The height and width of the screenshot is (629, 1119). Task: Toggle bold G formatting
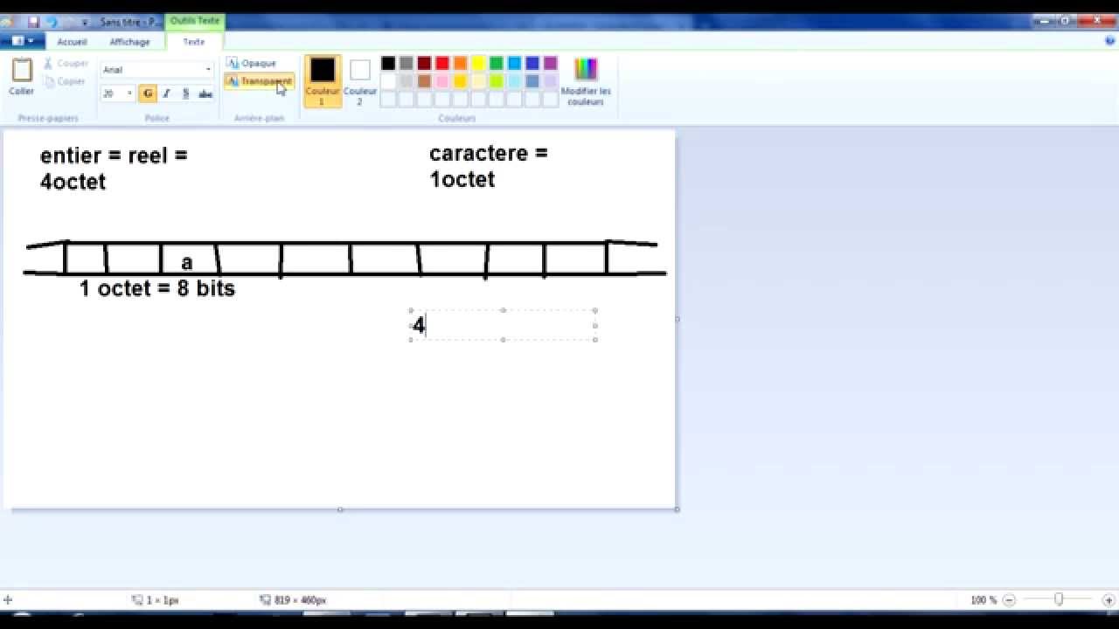[148, 93]
